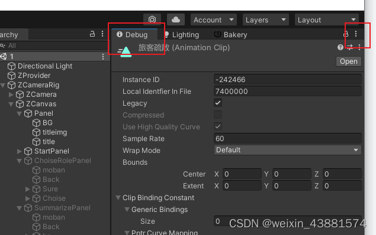Image resolution: width=376 pixels, height=235 pixels.
Task: Open the Inspector tab options menu
Action: (356, 34)
